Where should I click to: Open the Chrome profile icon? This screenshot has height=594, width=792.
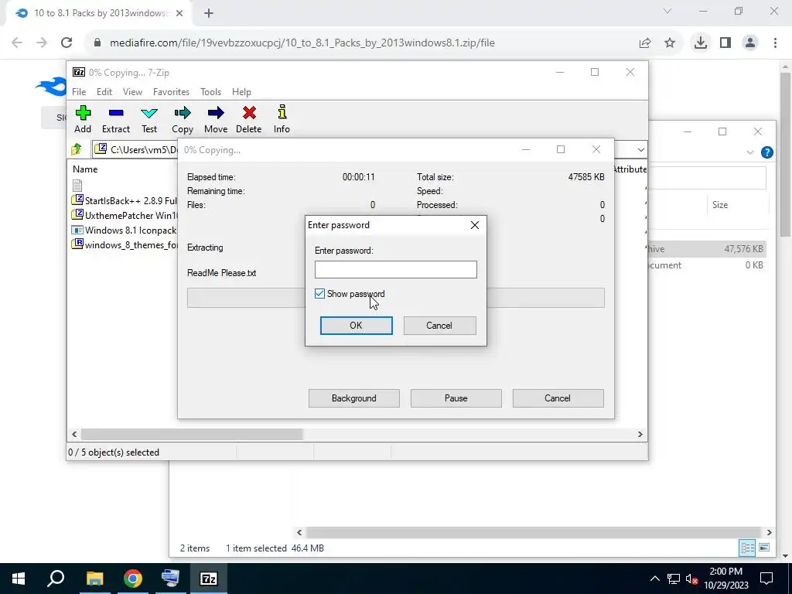pyautogui.click(x=750, y=43)
